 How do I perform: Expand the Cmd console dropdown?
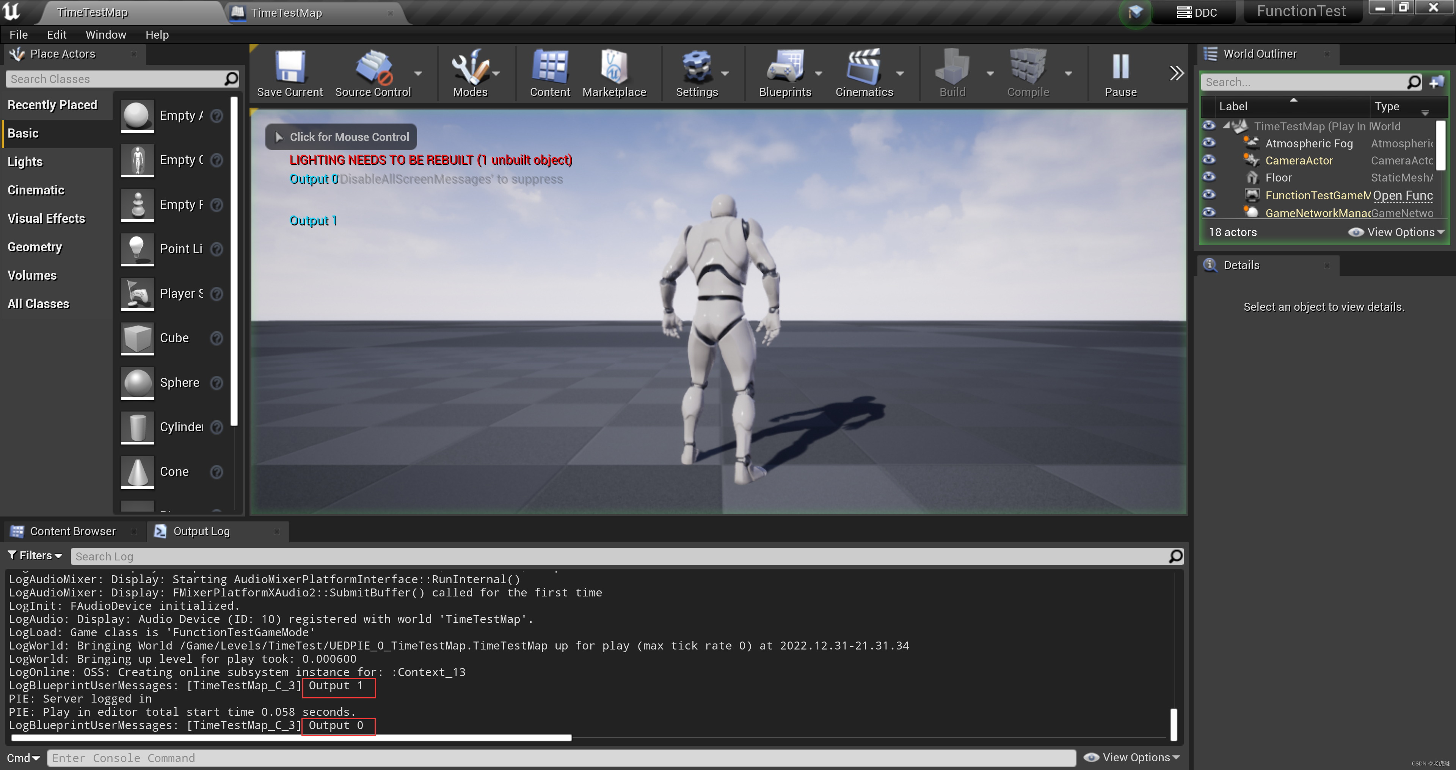[23, 758]
